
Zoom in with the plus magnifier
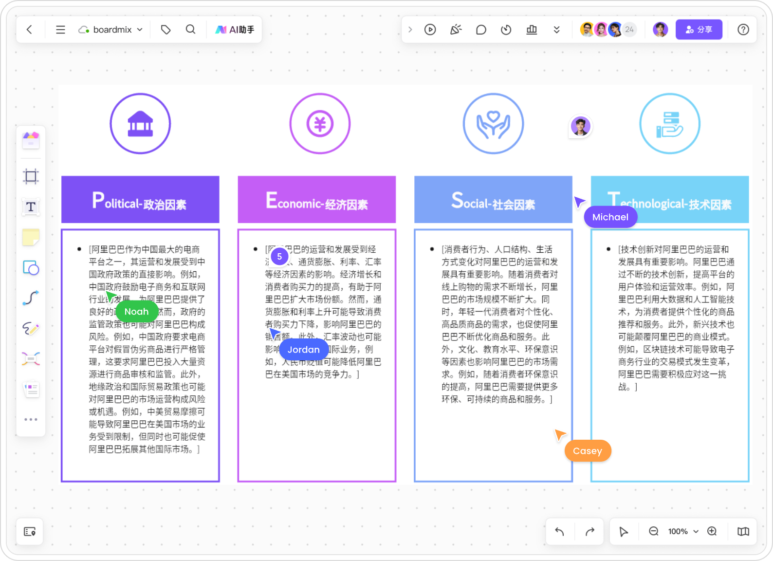click(712, 531)
